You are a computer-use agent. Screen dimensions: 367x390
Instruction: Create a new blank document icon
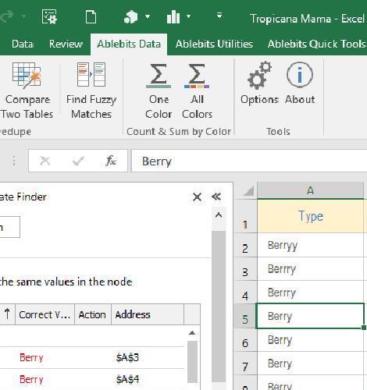tap(91, 17)
